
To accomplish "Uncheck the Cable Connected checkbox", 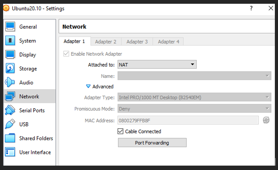I will coord(120,131).
